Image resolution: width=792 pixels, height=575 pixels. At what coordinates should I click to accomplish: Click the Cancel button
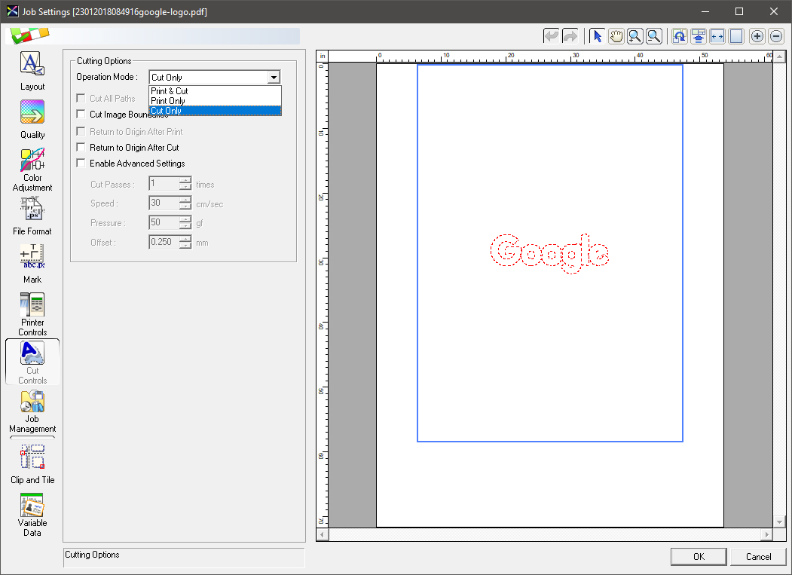(758, 556)
